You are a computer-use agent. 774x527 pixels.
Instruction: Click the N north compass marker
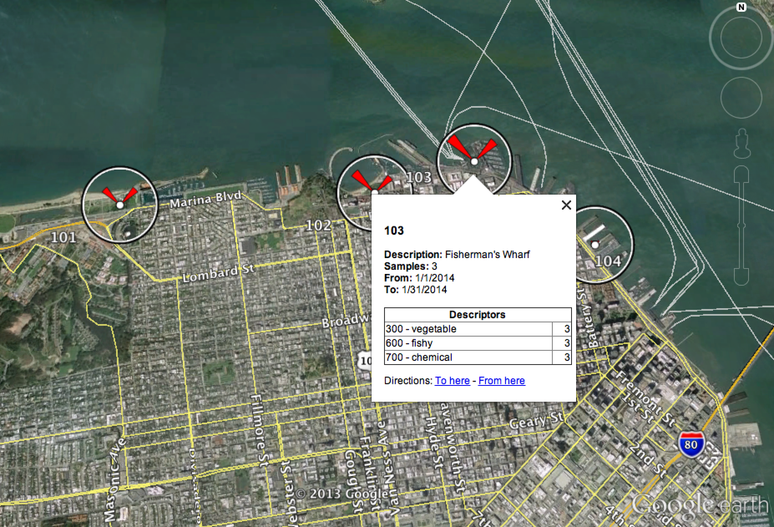pos(741,7)
